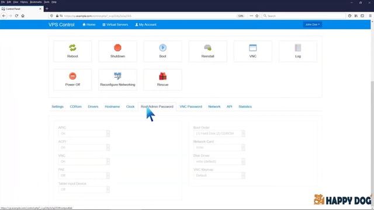Open the VNC Keymap dropdown
The width and height of the screenshot is (374, 210).
pos(219,176)
